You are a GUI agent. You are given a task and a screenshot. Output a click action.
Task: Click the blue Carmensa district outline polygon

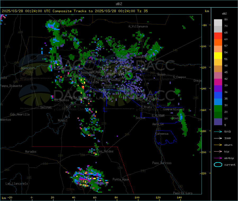166,137
